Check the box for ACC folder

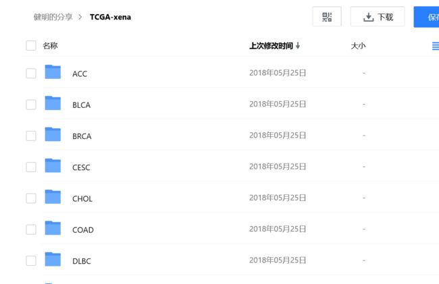click(x=31, y=74)
